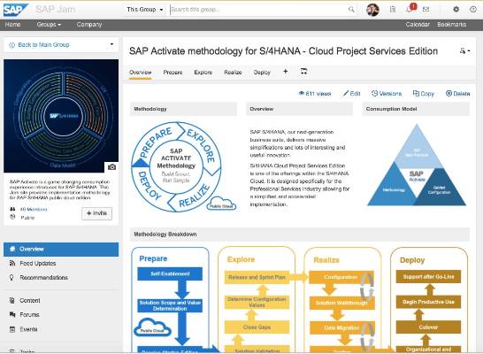Switch to the Deploy tab

coord(262,73)
